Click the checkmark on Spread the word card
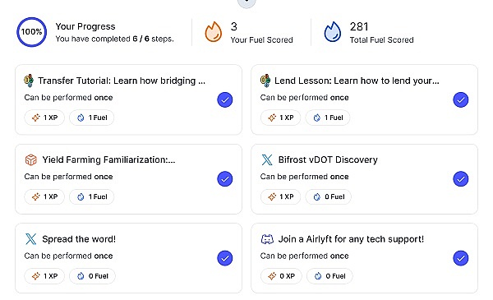Image resolution: width=493 pixels, height=300 pixels. 225,258
